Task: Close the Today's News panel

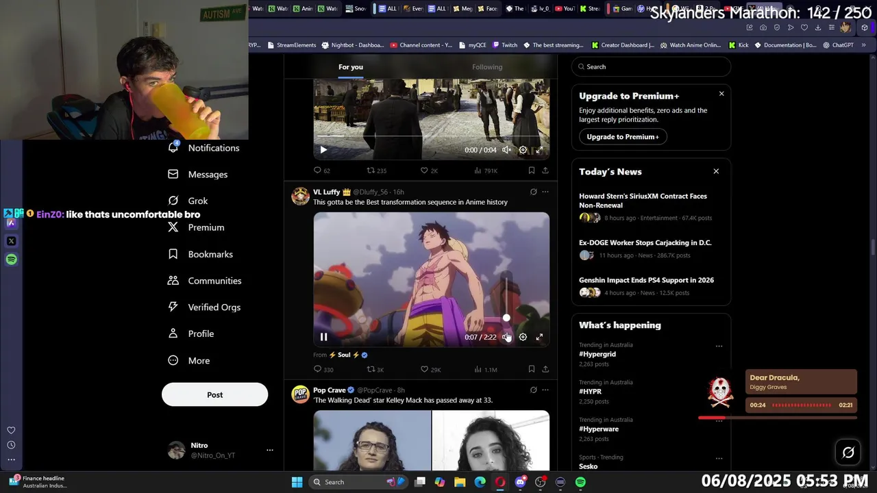Action: point(716,171)
